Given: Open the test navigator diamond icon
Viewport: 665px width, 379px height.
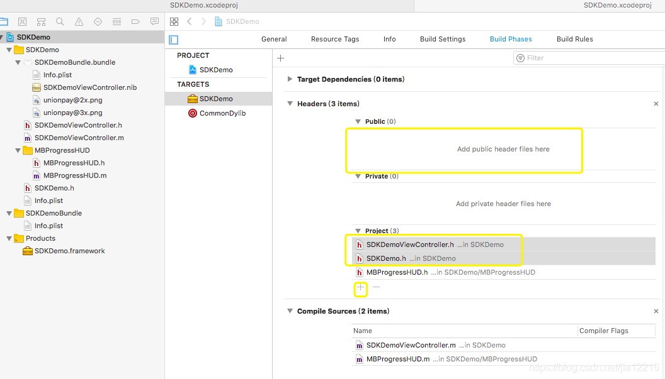Looking at the screenshot, I should point(98,21).
